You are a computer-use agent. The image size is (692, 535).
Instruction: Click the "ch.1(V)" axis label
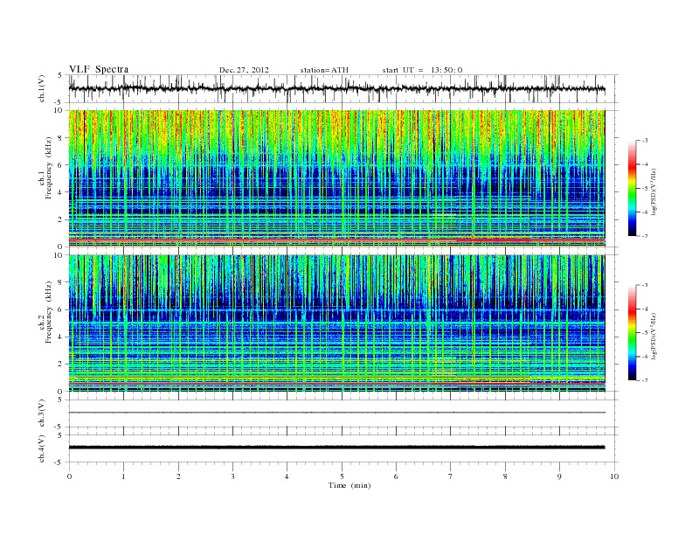(x=42, y=88)
